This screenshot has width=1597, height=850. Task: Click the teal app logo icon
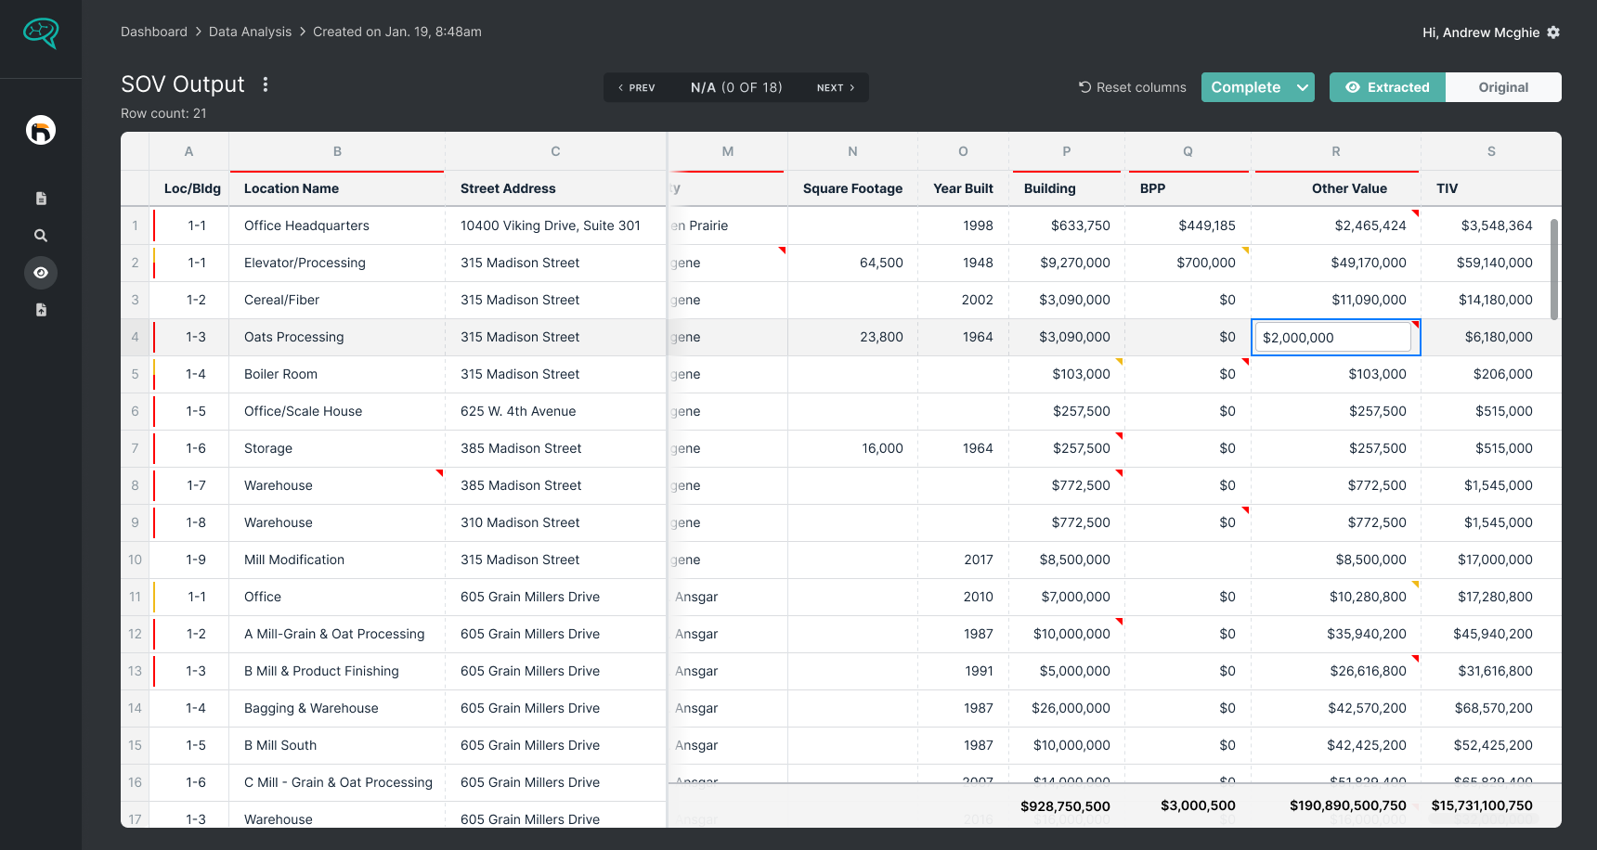point(41,33)
